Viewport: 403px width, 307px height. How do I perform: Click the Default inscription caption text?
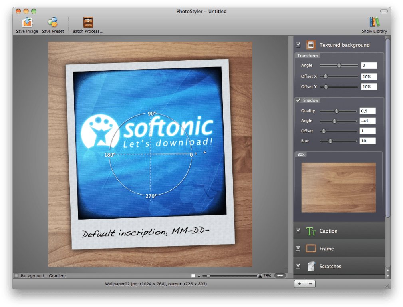pyautogui.click(x=145, y=232)
